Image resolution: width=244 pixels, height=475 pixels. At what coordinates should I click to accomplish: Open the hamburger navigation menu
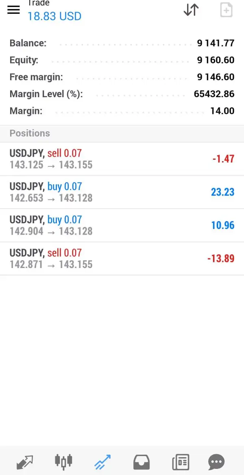click(13, 10)
